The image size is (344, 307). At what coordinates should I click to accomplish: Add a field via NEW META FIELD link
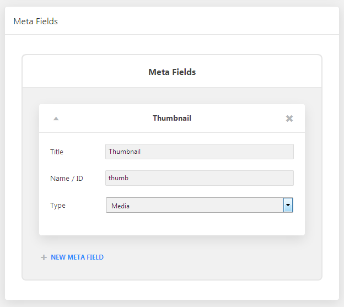[x=77, y=257]
